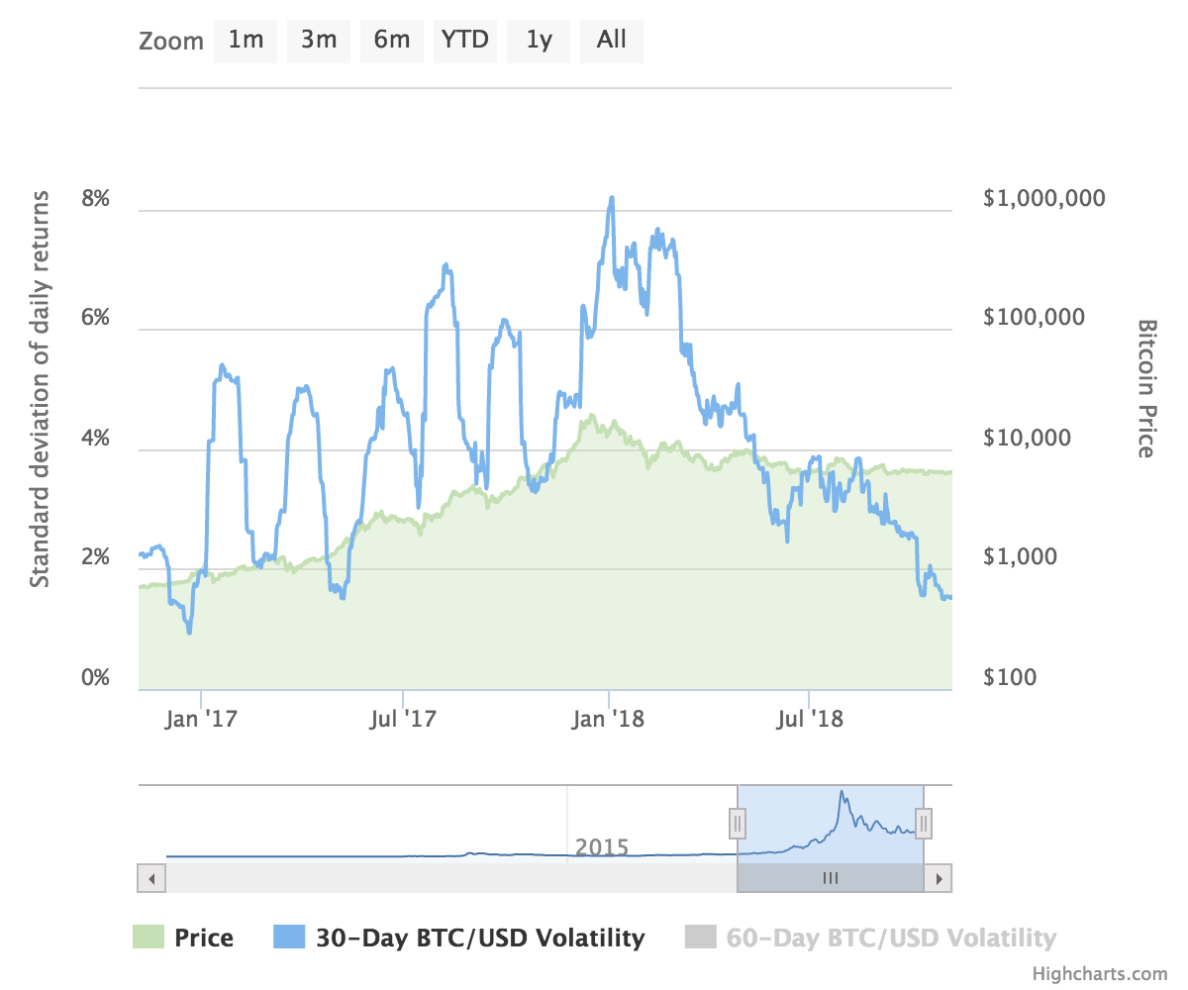This screenshot has height=990, width=1188.
Task: Click the navigator's left scroll arrow
Action: (151, 878)
